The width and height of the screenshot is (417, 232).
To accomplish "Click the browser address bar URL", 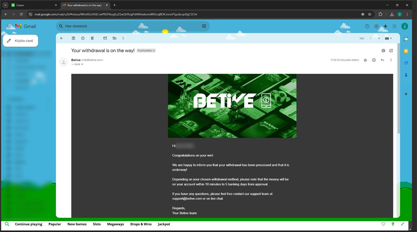I will (116, 14).
